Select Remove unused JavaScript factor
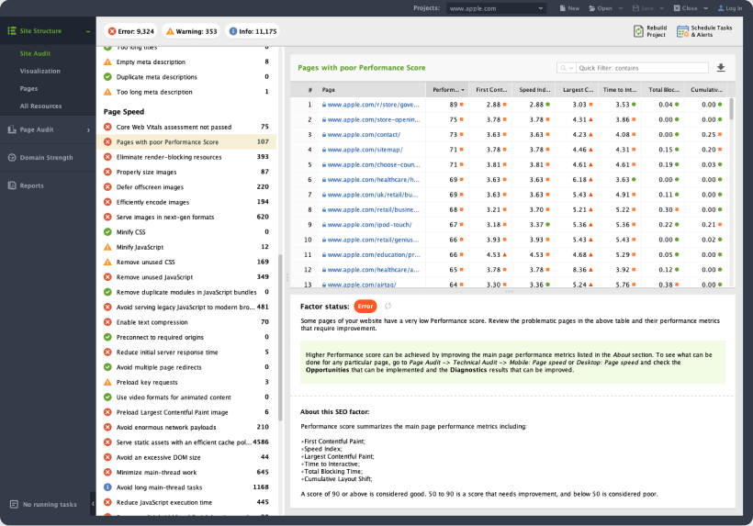Screen dimensions: 753x526 point(187,277)
